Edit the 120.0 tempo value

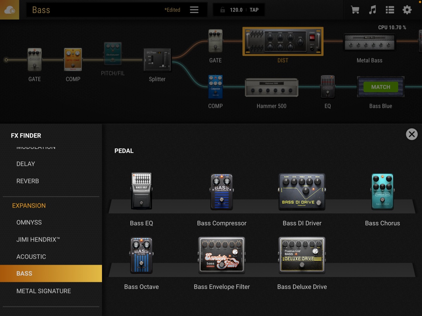click(x=236, y=10)
